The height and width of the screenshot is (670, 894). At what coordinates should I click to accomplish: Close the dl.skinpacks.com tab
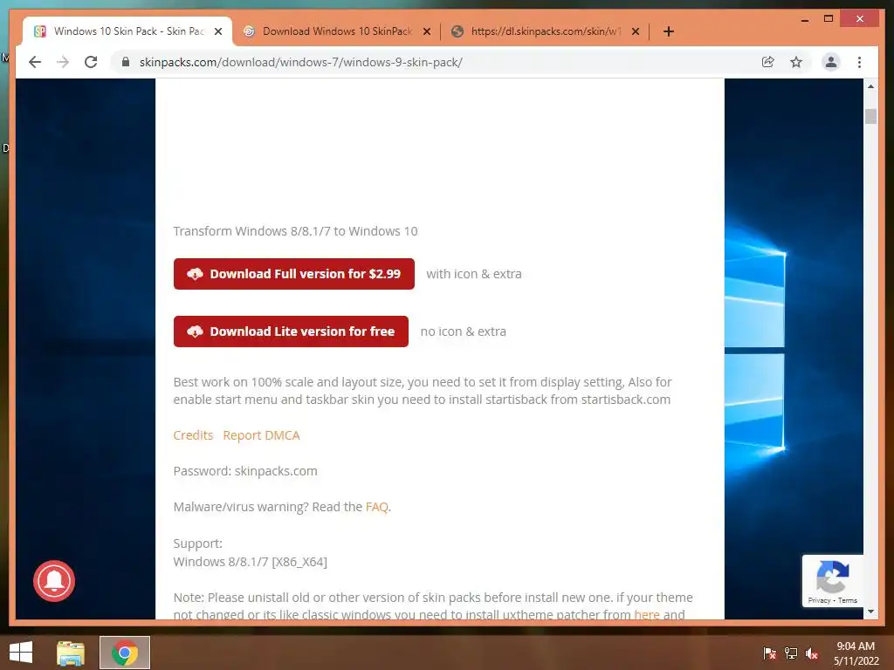636,31
